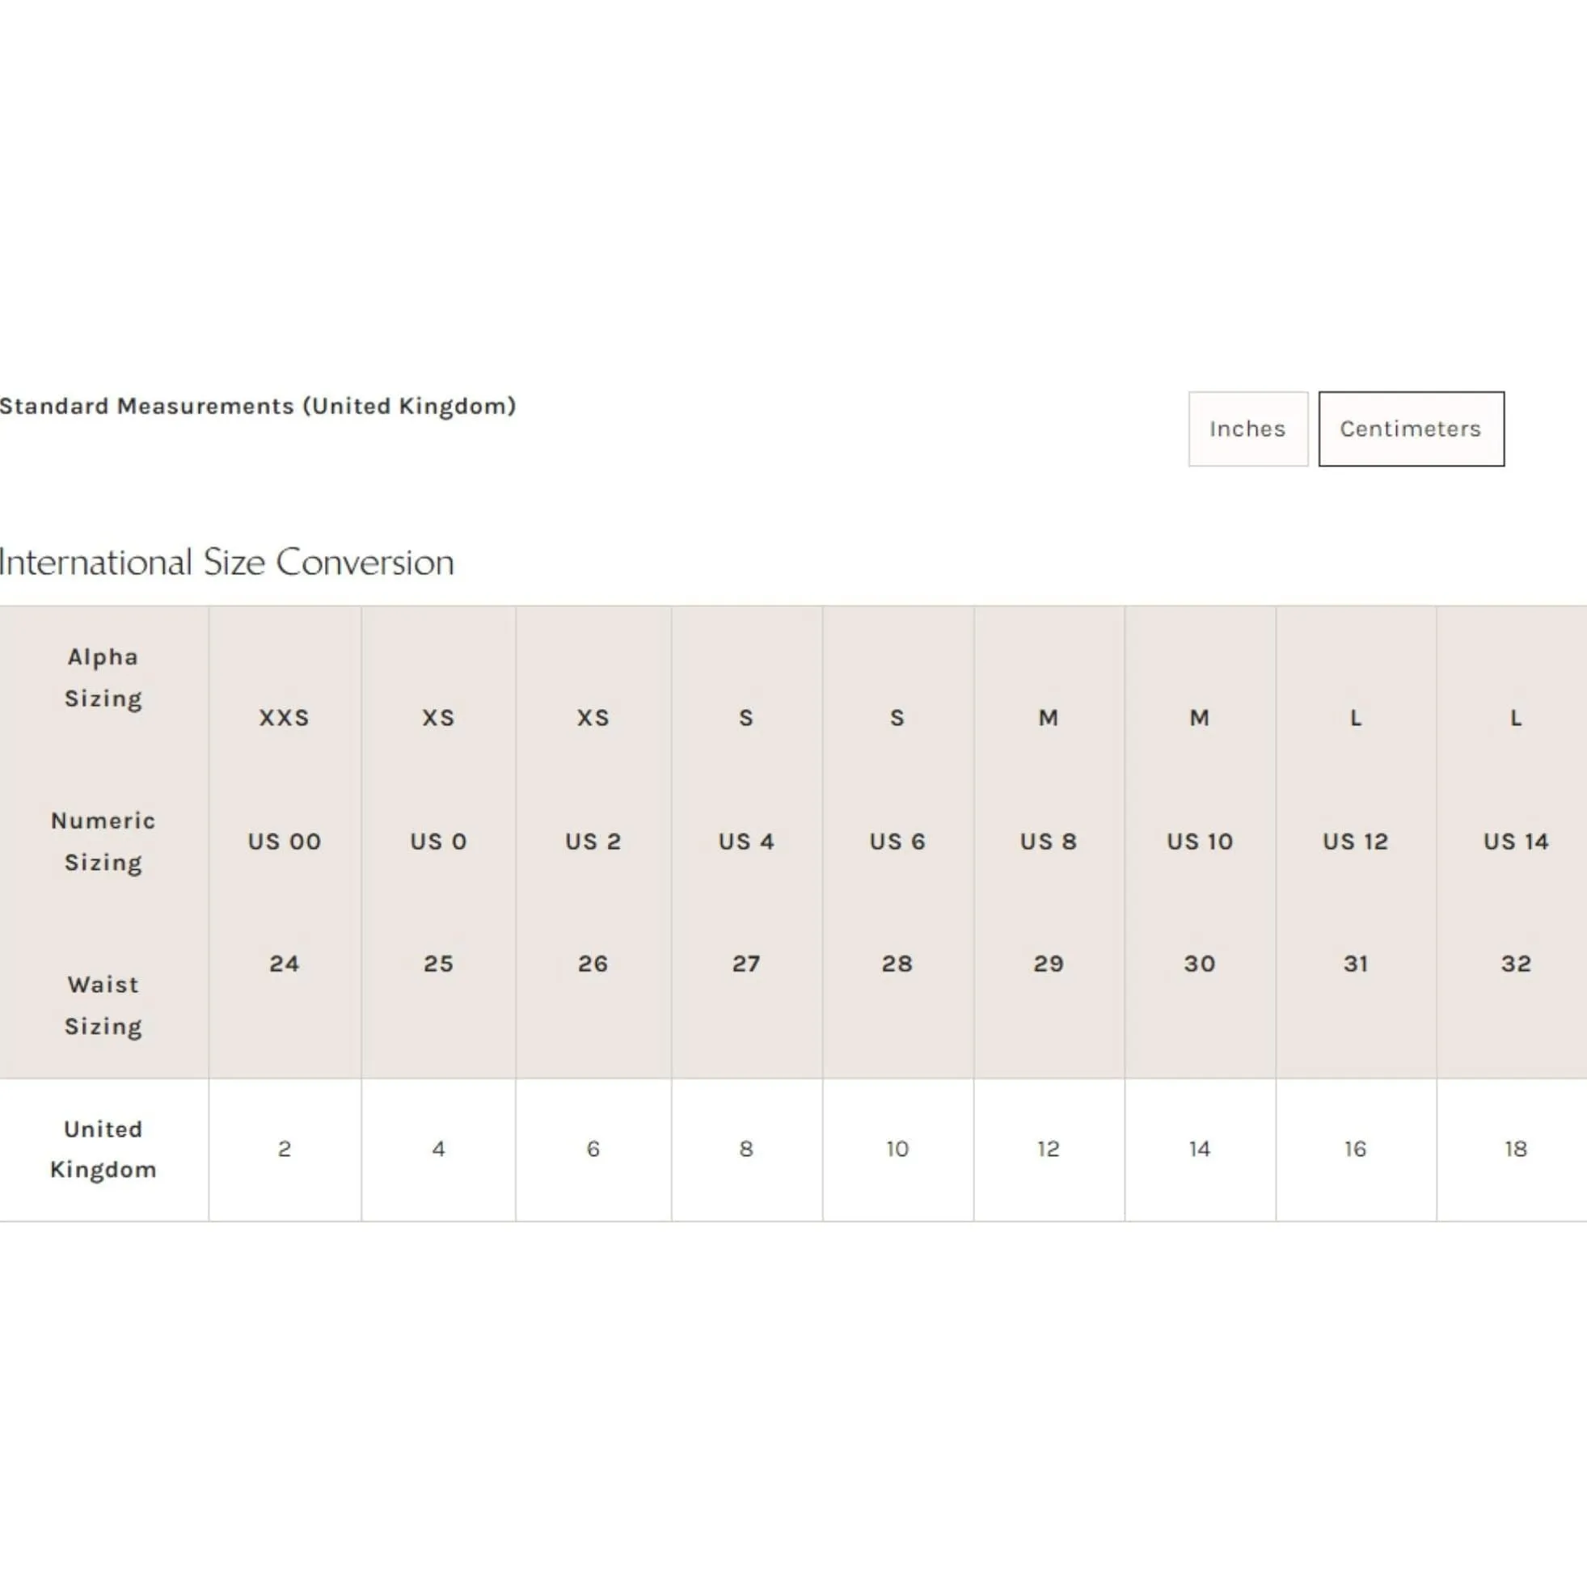Click the US 14 numeric size
1587x1587 pixels.
pyautogui.click(x=1516, y=841)
